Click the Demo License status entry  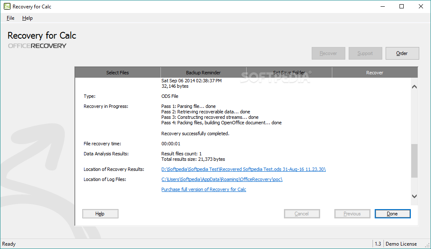(x=401, y=244)
